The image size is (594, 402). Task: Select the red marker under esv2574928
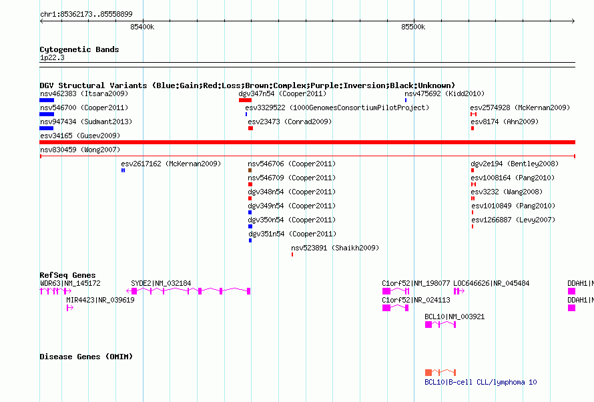[474, 114]
